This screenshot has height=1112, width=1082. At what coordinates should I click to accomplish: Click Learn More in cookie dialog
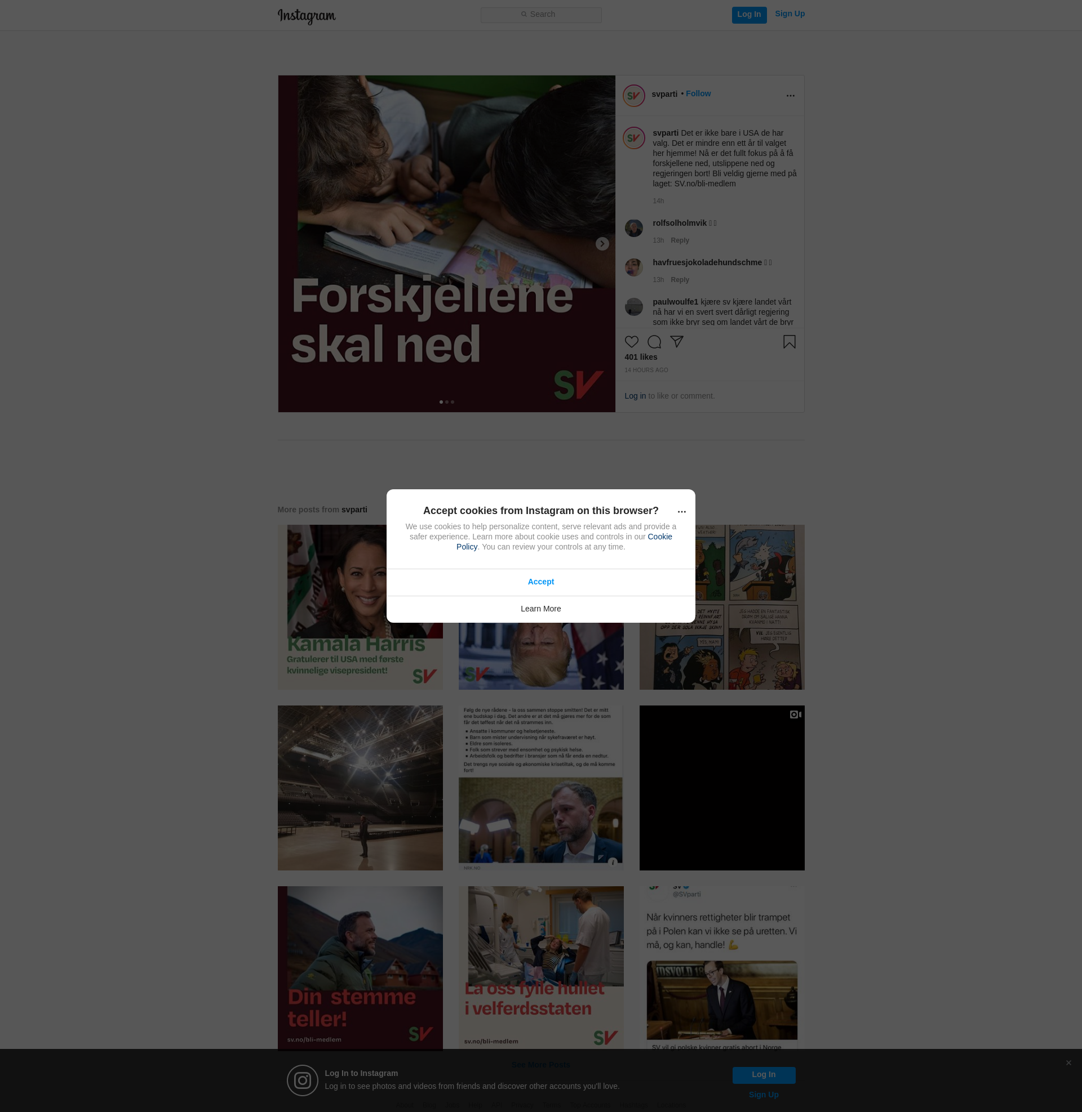point(541,609)
